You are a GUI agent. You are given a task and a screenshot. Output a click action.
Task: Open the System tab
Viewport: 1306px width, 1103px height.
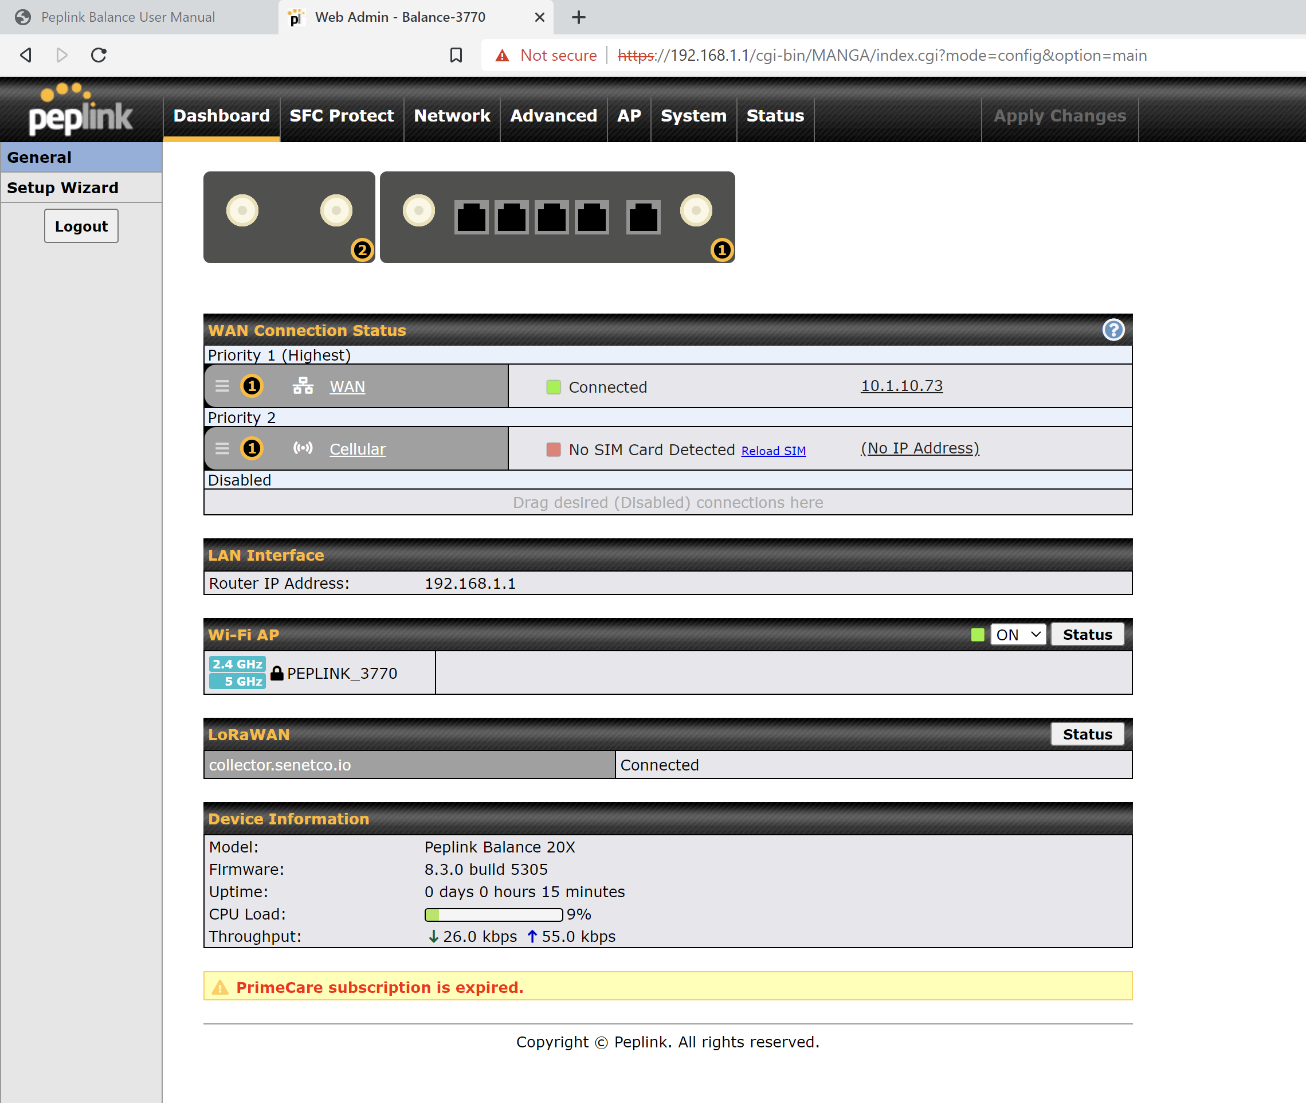693,116
